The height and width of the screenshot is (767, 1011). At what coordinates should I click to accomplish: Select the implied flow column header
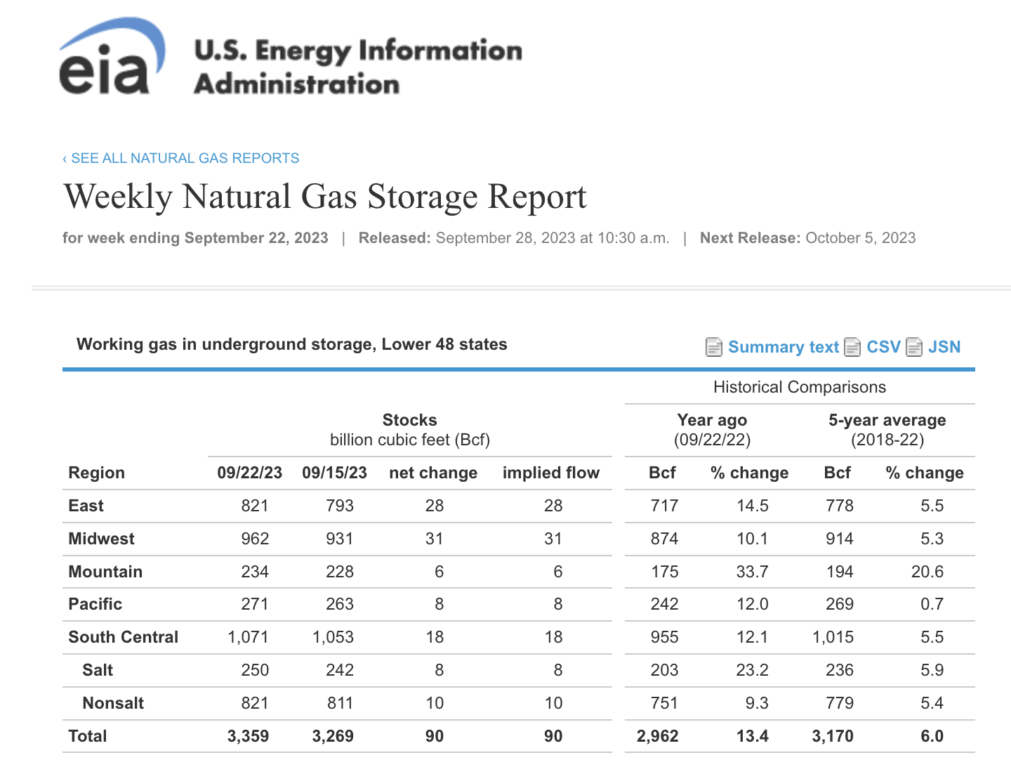pyautogui.click(x=551, y=473)
